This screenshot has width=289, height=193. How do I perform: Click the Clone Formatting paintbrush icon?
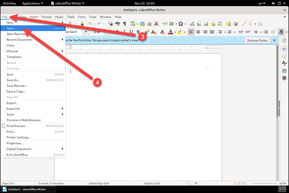tap(82, 24)
